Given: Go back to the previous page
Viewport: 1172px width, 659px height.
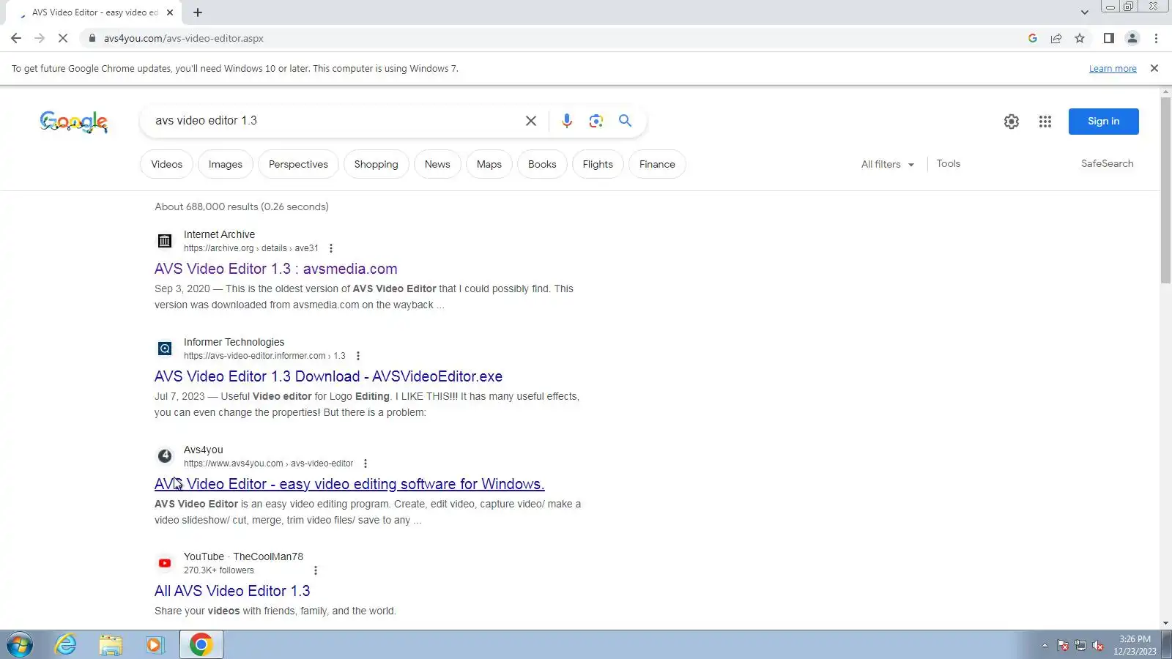Looking at the screenshot, I should click(16, 38).
